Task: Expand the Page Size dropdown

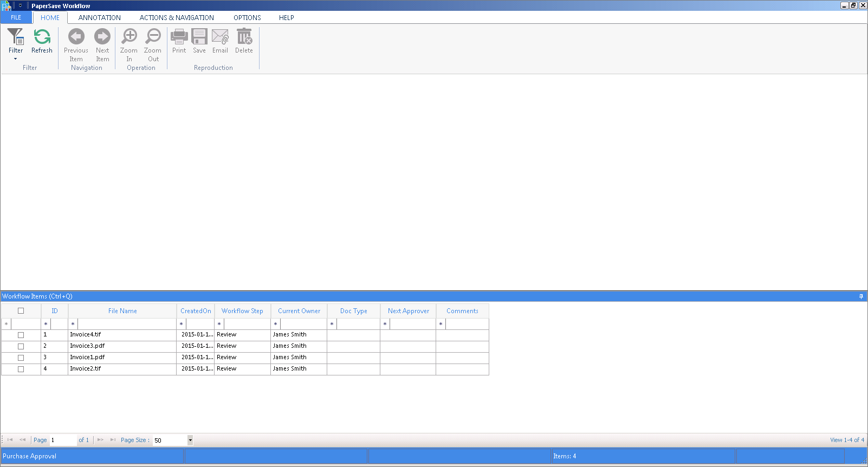Action: (190, 440)
